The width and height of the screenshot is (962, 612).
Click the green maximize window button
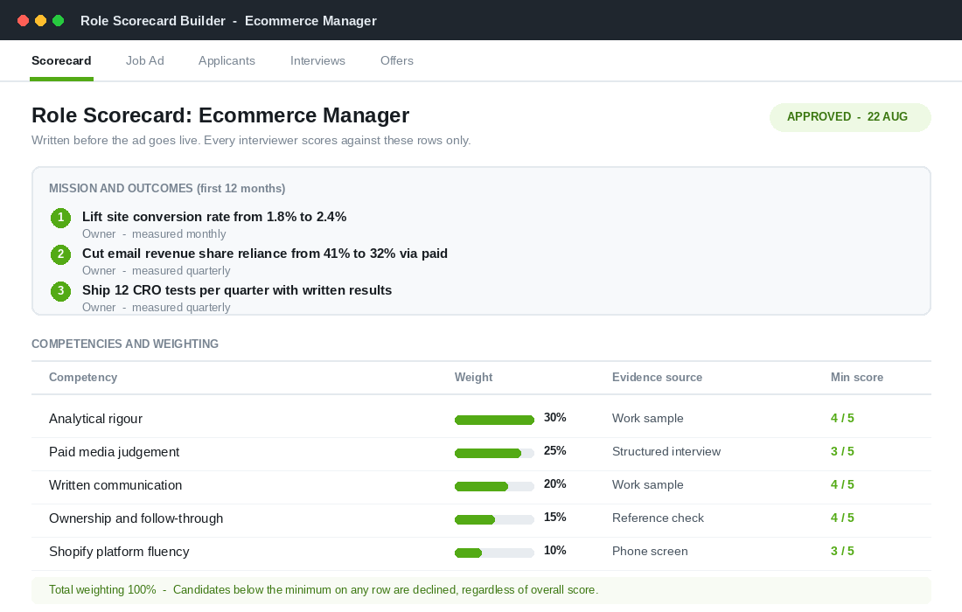(59, 21)
